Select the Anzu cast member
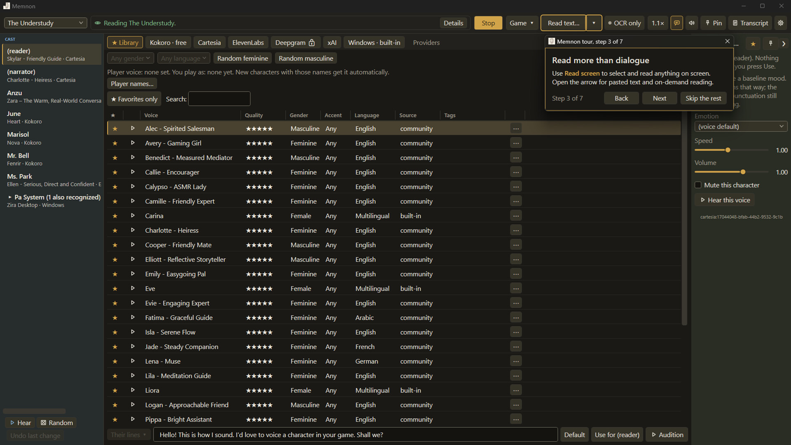 [x=51, y=96]
